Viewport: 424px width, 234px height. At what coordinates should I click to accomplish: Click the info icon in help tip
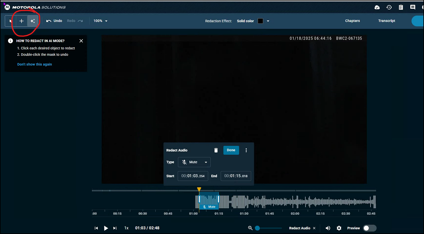(11, 41)
